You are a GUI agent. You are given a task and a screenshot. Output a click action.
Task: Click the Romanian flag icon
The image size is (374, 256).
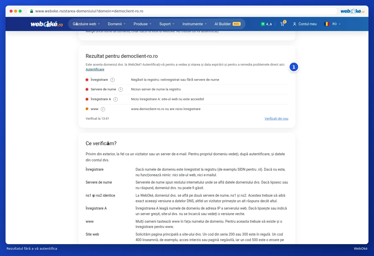[x=327, y=24]
